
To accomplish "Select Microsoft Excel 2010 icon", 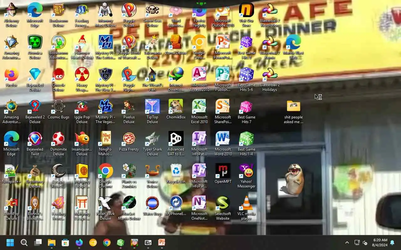I will click(x=200, y=112).
